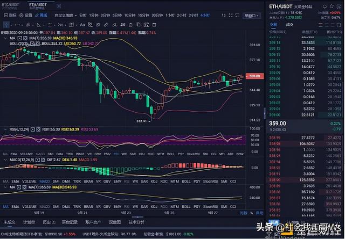Viewport: 345px width, 239px height.
Task: Select the 1分钟 timeframe
Action: 93,16
